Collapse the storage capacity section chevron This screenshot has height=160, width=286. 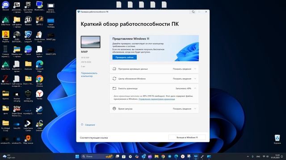pos(195,88)
